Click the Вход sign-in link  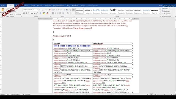coord(160,6)
